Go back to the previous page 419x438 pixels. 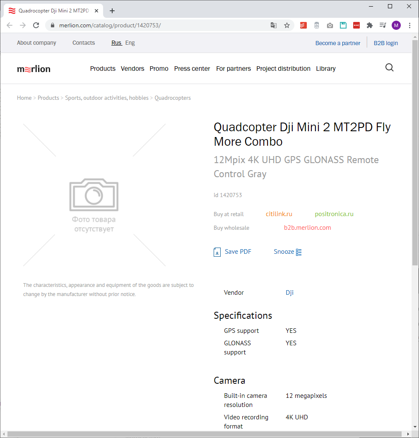tap(10, 25)
